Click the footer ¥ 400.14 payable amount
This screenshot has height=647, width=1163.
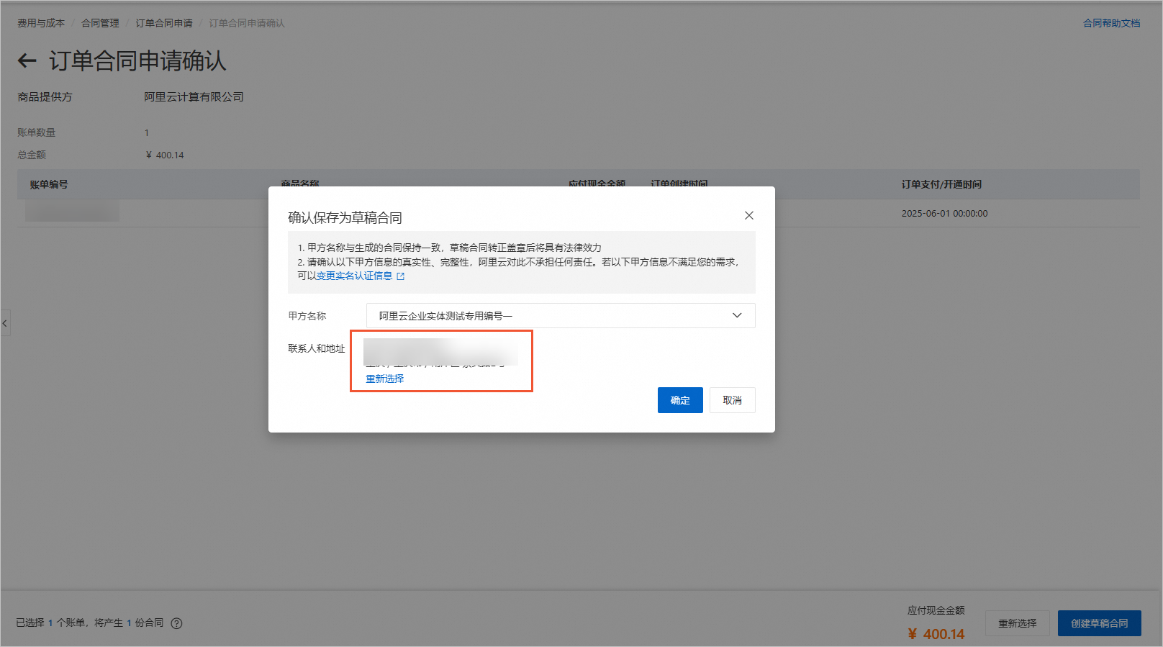pos(936,634)
